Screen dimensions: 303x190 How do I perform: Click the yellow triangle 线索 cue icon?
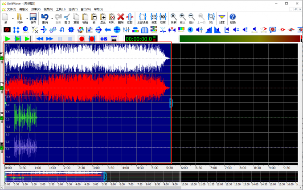[222, 19]
